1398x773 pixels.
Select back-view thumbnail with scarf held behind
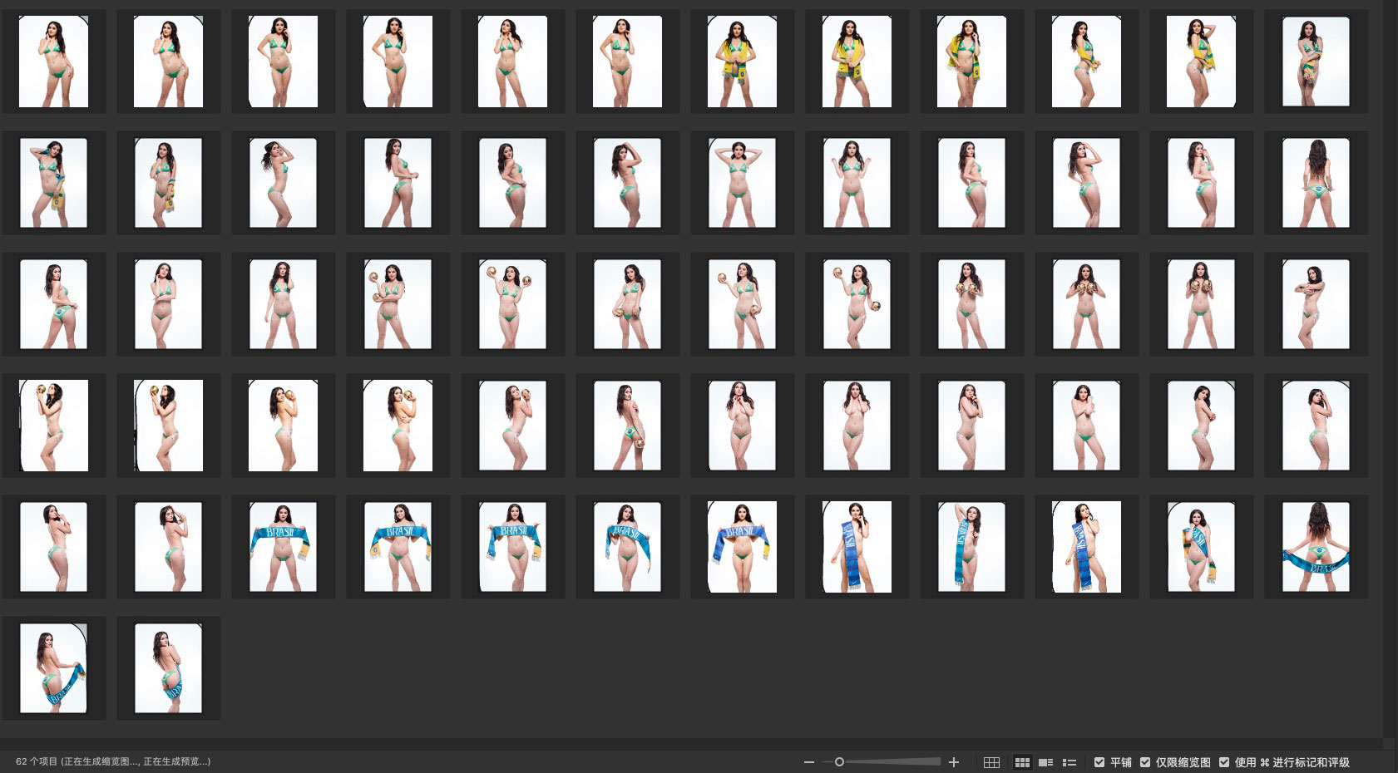(1316, 547)
